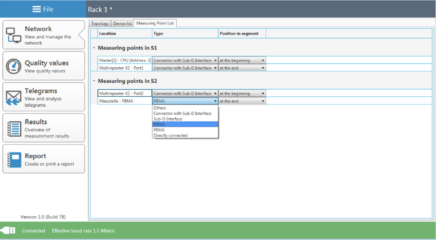436x240 pixels.
Task: Click the hamburger icon beside File
Action: (37, 9)
